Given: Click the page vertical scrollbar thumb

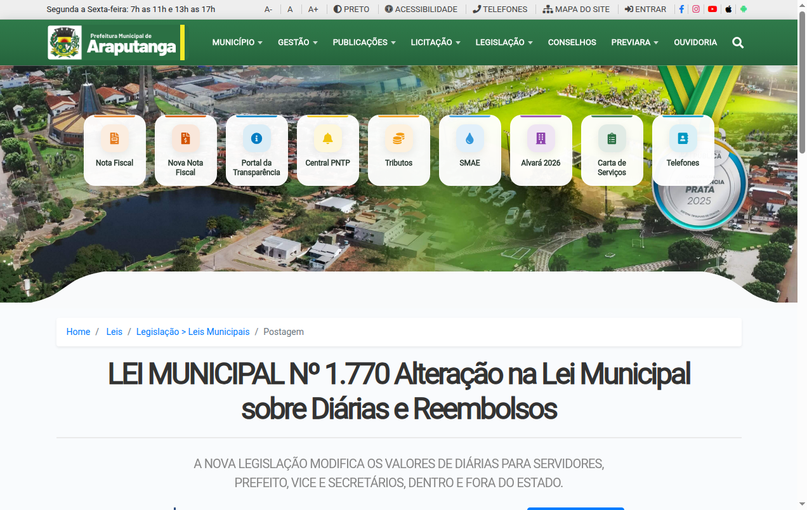Looking at the screenshot, I should tap(802, 81).
